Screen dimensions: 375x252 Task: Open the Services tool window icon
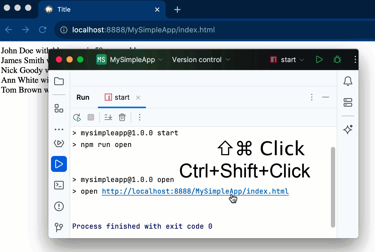[59, 144]
